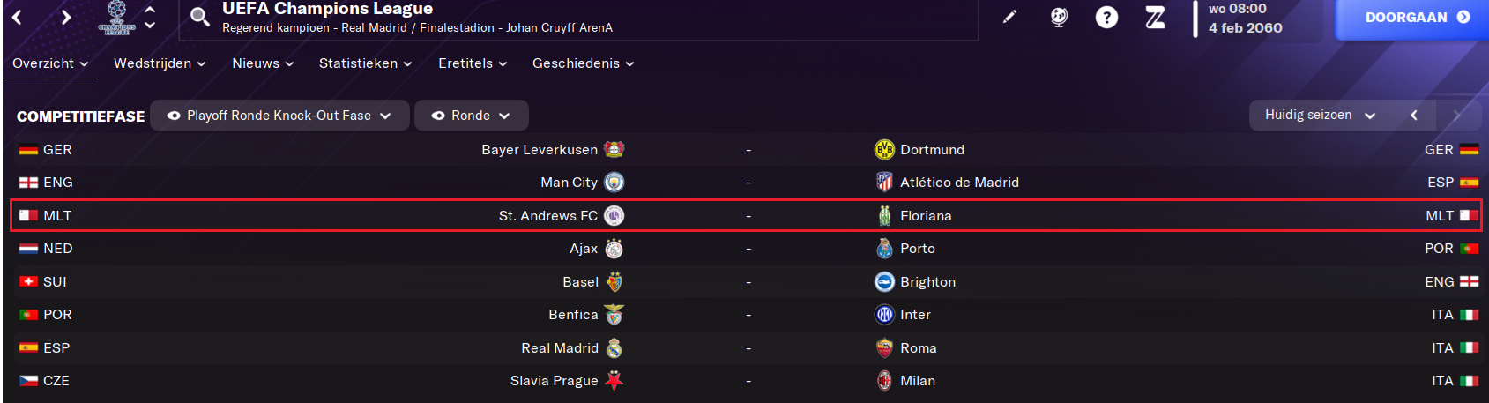The image size is (1489, 403).
Task: Open the Real Madrid crest icon
Action: pyautogui.click(x=614, y=348)
